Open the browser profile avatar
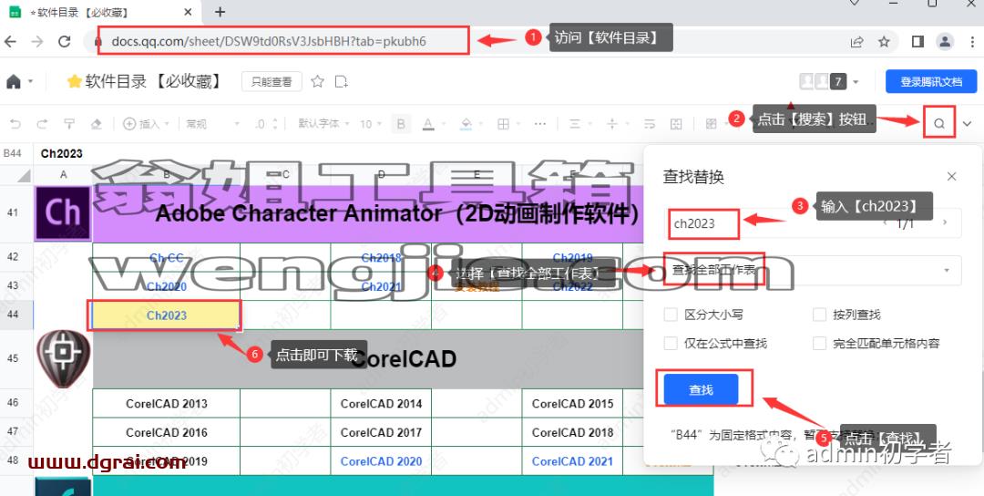The image size is (984, 496). coord(945,41)
